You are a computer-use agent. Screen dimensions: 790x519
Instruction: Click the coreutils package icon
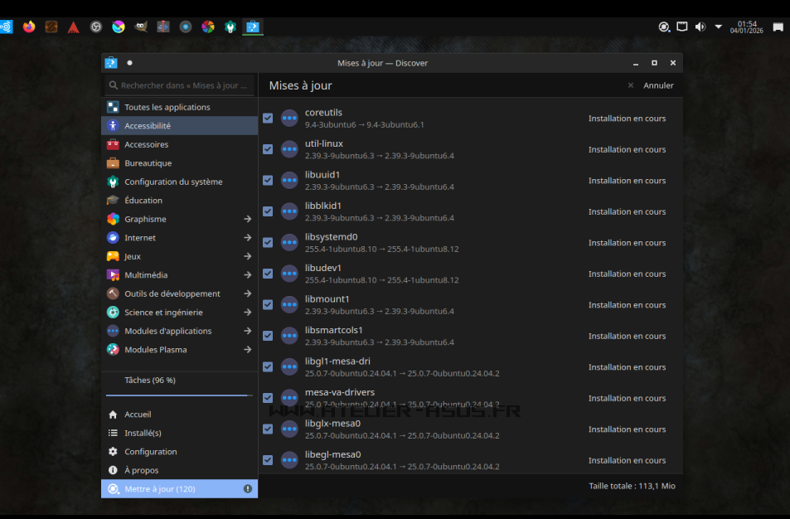coord(289,119)
